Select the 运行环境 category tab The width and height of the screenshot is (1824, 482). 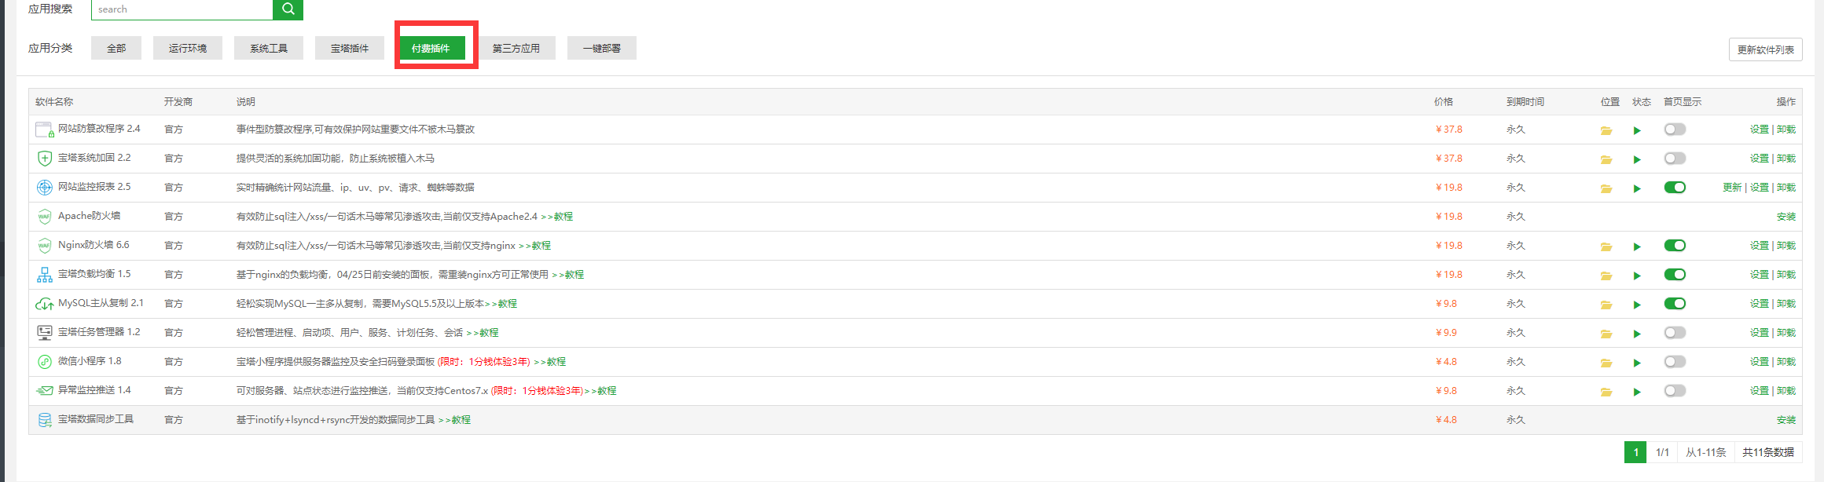pyautogui.click(x=188, y=48)
